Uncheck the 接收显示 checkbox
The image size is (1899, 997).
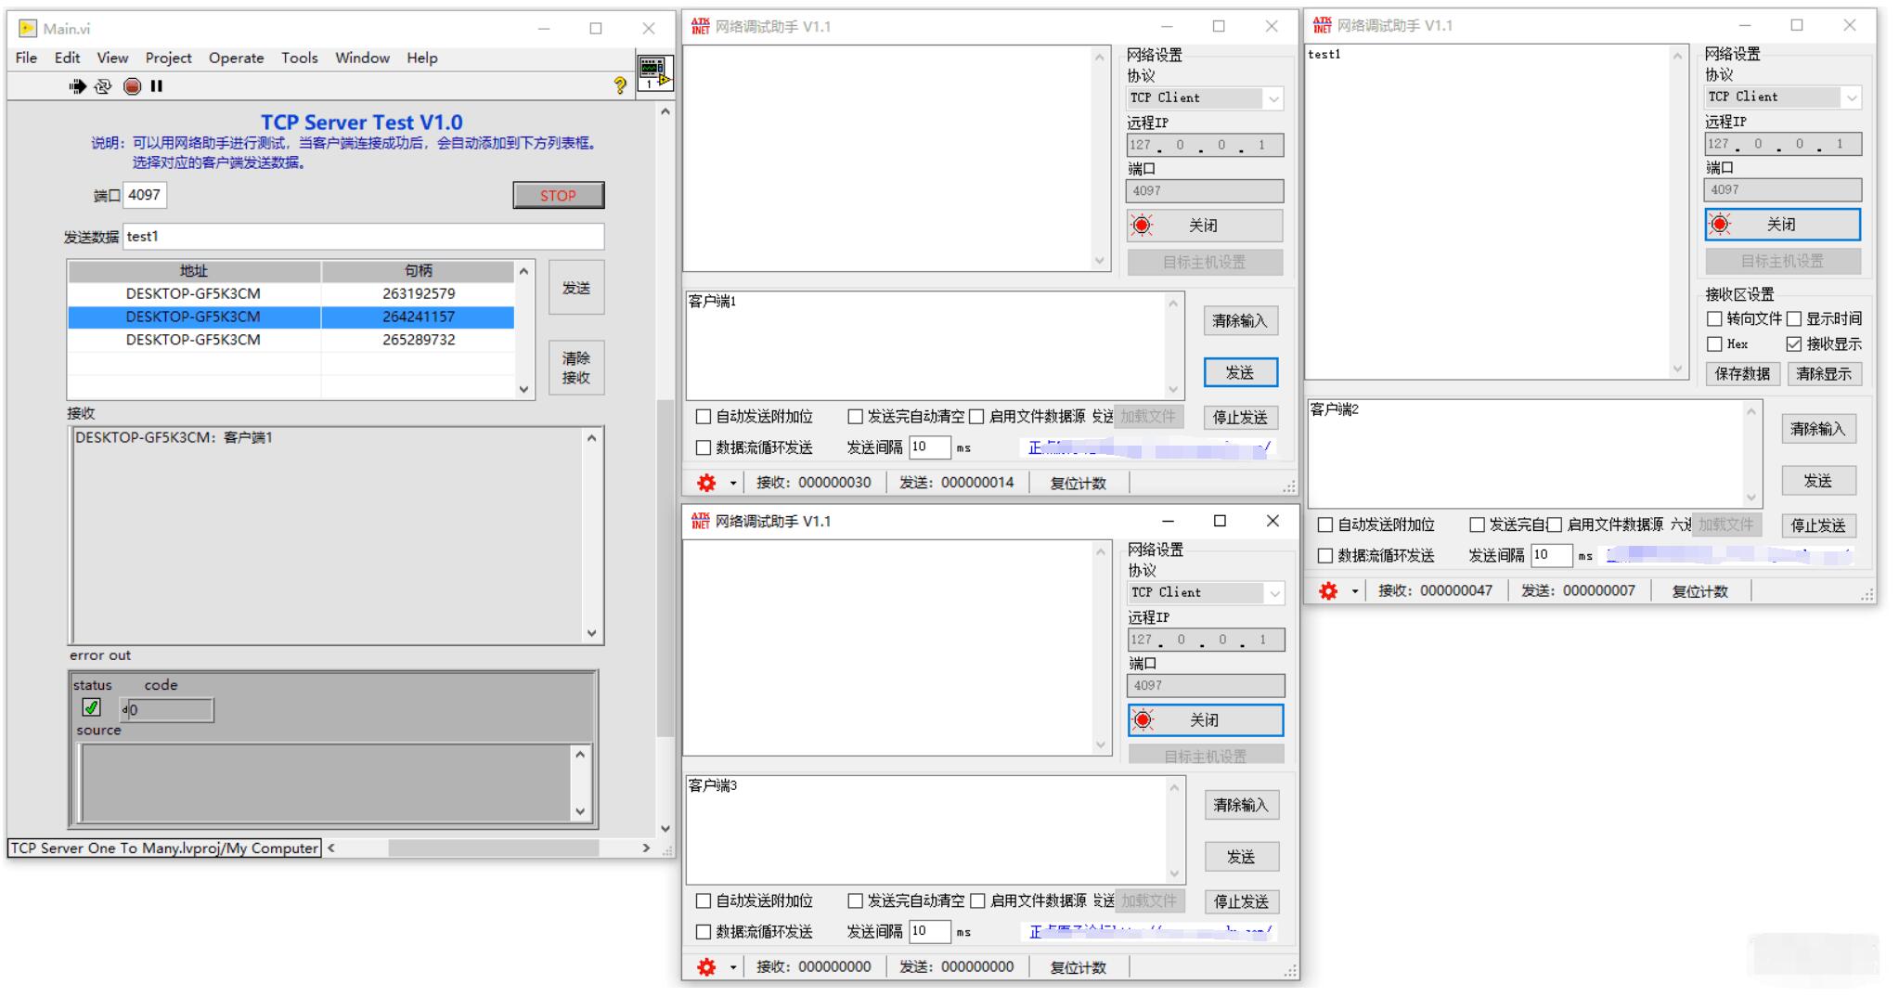tap(1793, 344)
